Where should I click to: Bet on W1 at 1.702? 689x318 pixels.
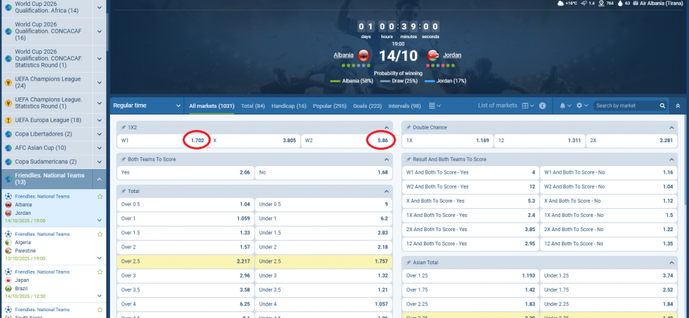(x=163, y=141)
